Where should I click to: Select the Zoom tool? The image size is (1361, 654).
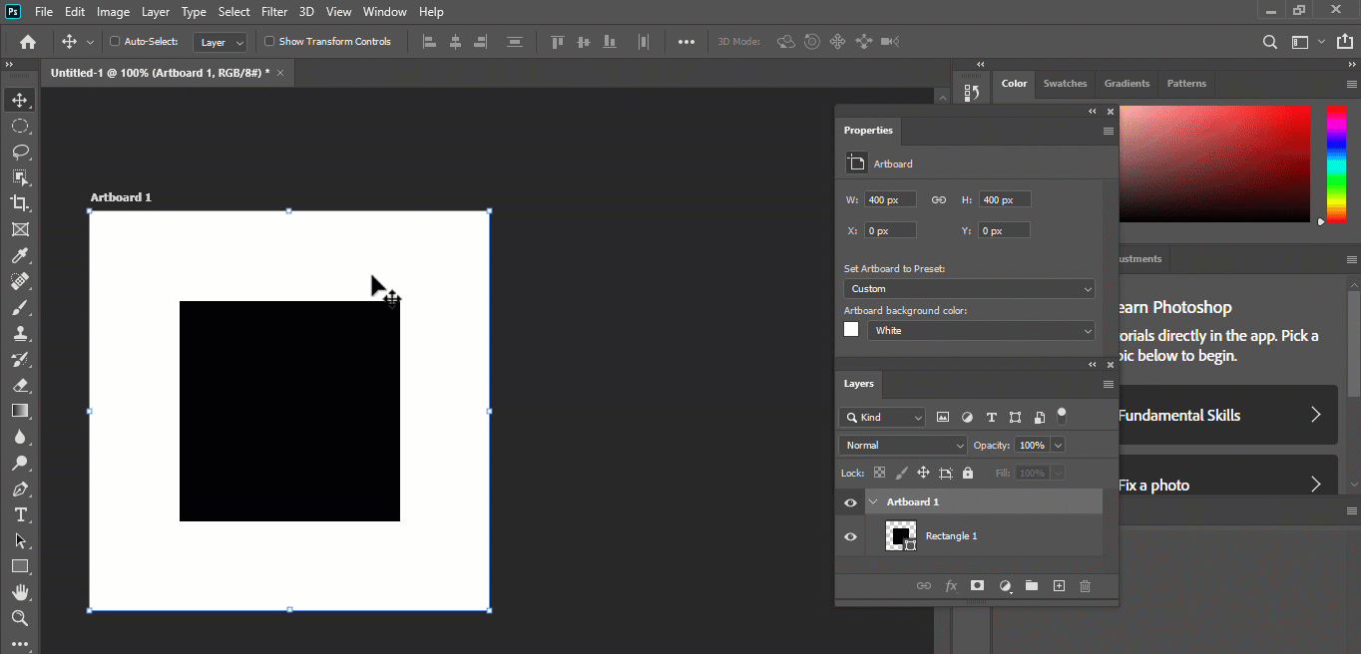tap(20, 617)
